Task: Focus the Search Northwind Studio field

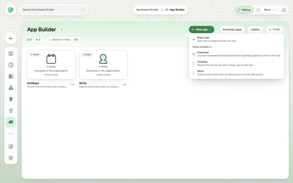Action: click(53, 10)
